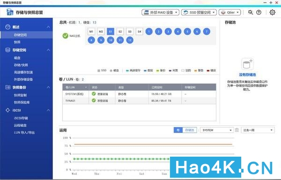Click the green NAS host status checkmark
The image size is (281, 180).
[65, 36]
